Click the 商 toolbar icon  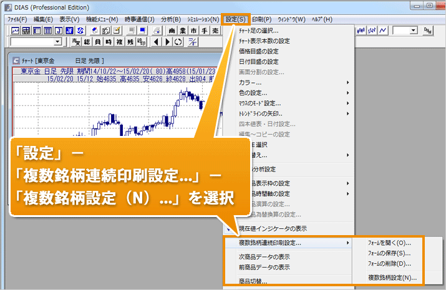(172, 31)
